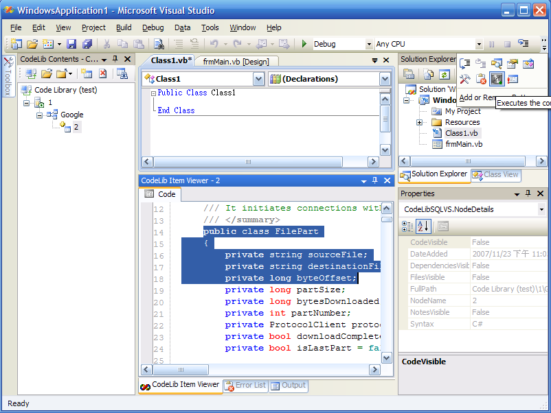This screenshot has height=413, width=551.
Task: Open the (Declarations) member dropdown
Action: tap(385, 79)
